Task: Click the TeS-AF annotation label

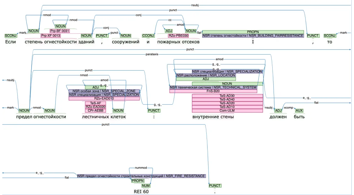Action: click(95, 103)
